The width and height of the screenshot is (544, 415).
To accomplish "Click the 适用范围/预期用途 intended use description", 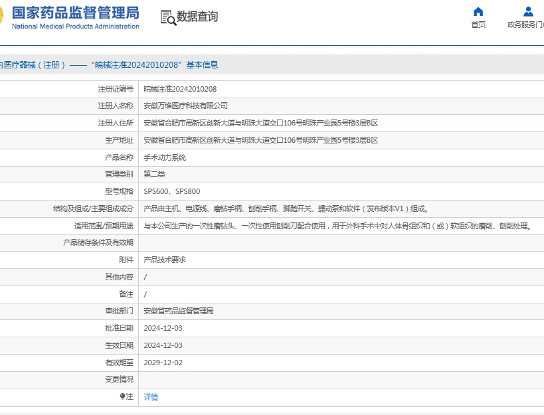I will click(x=338, y=226).
